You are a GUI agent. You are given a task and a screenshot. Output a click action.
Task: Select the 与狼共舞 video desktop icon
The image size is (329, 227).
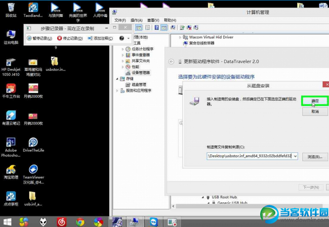pyautogui.click(x=56, y=10)
